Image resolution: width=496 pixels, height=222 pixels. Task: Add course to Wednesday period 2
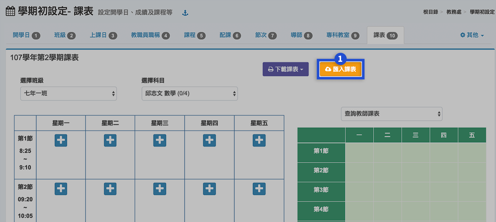159,188
